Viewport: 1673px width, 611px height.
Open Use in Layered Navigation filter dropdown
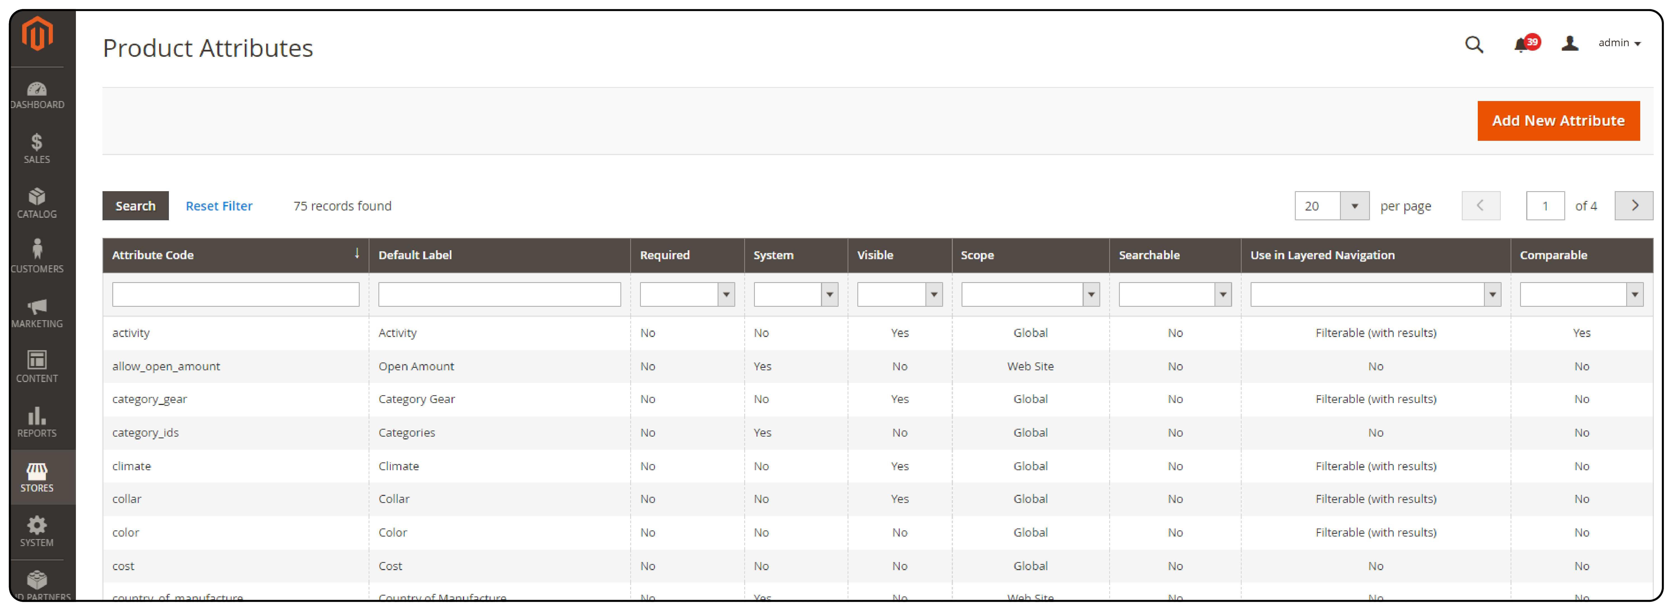(x=1376, y=295)
